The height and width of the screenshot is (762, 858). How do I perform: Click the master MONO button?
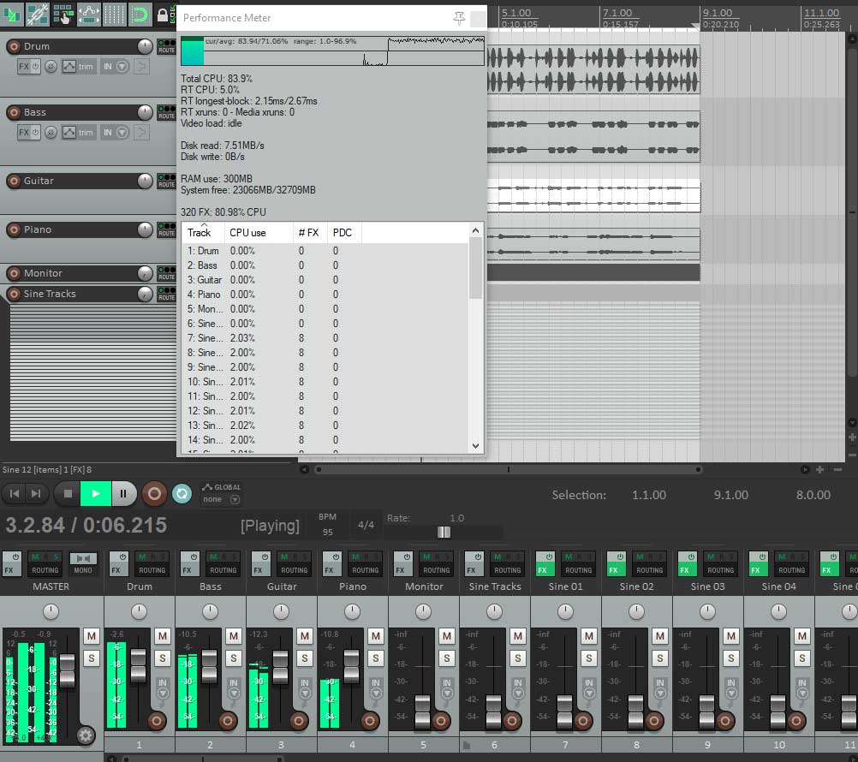coord(82,564)
